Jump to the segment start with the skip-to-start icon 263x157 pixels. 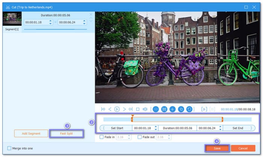[103, 109]
